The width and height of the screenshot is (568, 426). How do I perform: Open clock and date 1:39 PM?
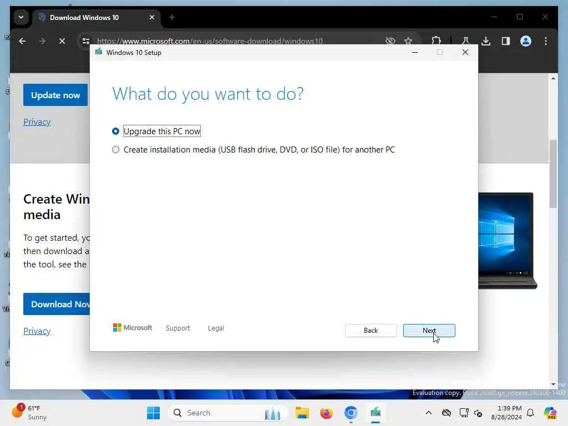[x=506, y=413]
